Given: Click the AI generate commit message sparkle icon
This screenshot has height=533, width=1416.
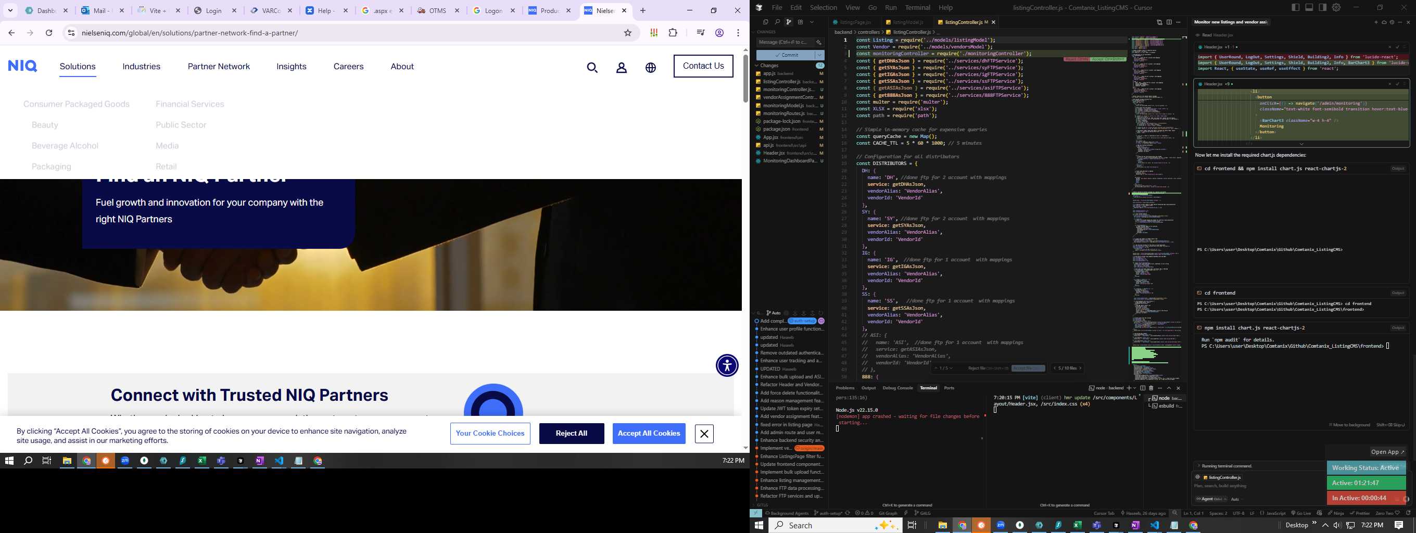Looking at the screenshot, I should (819, 42).
